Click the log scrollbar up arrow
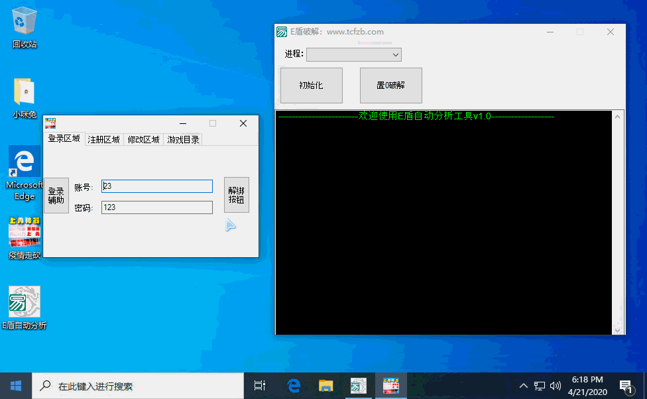This screenshot has width=647, height=399. pyautogui.click(x=617, y=117)
